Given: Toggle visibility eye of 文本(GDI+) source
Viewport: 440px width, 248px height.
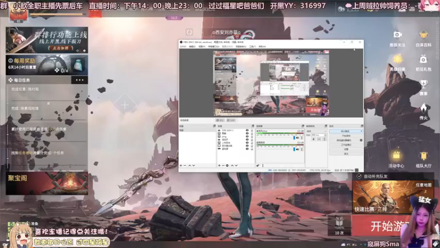Looking at the screenshot, I should pos(247,130).
